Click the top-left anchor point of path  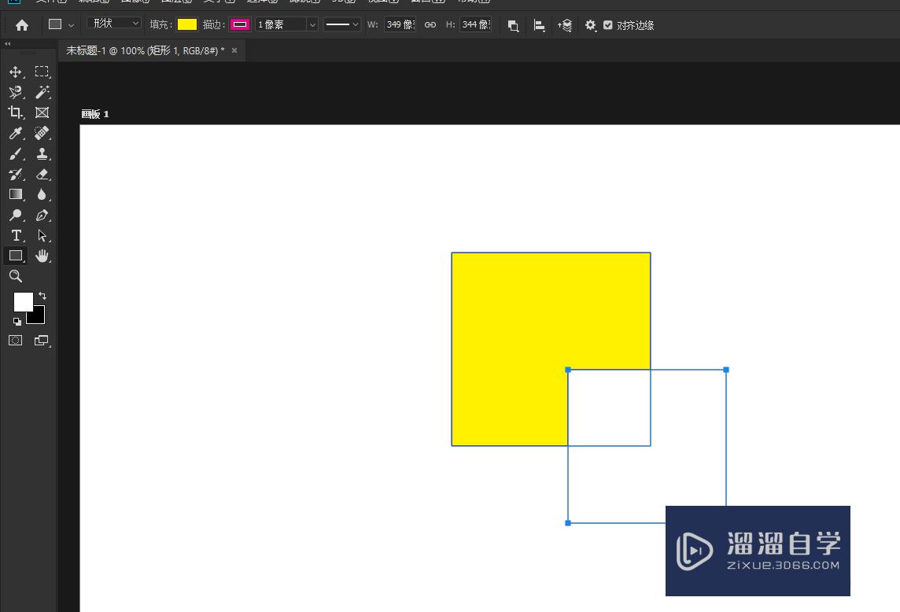(568, 370)
